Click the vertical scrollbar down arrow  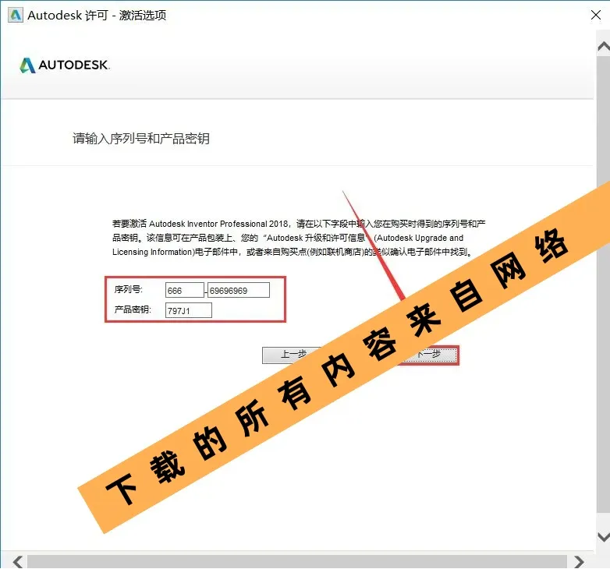[x=604, y=537]
